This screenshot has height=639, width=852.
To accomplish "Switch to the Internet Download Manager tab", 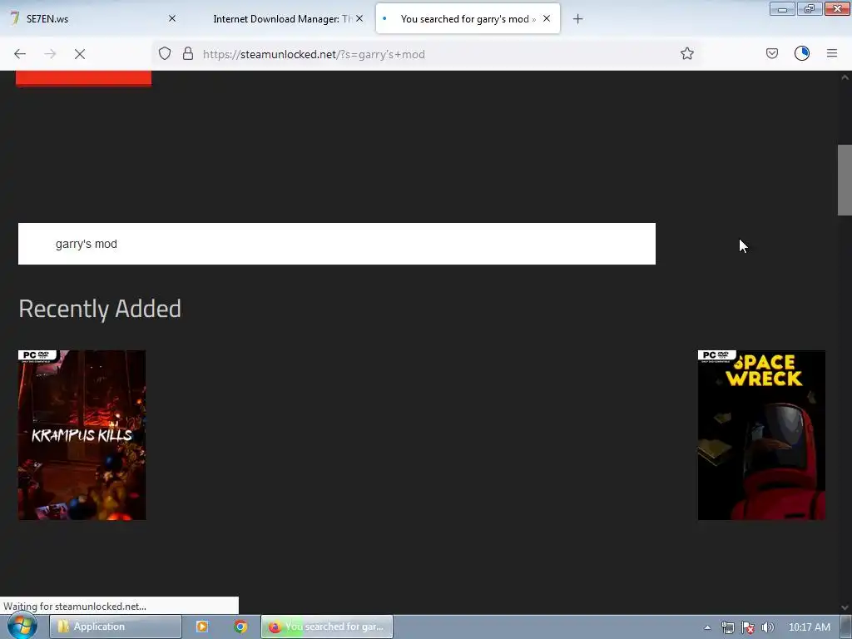I will [280, 19].
